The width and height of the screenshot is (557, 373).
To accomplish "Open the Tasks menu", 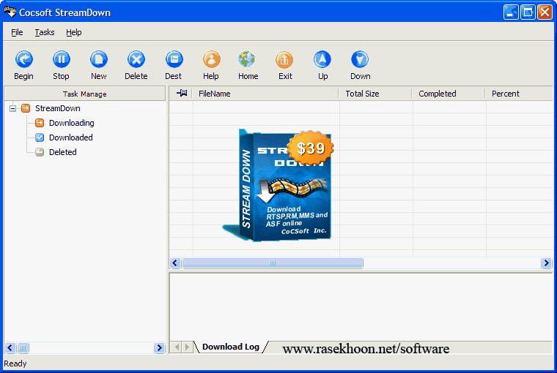I will pyautogui.click(x=45, y=32).
